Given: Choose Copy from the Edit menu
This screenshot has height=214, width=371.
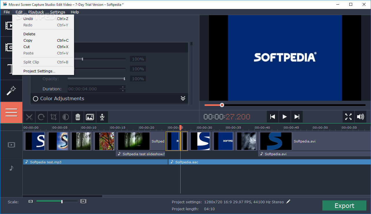Looking at the screenshot, I should (43, 40).
